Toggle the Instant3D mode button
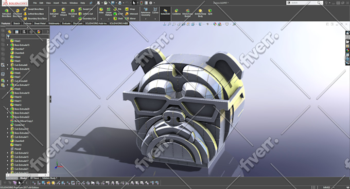Image resolution: width=350 pixels, height=189 pixels. tap(165, 12)
